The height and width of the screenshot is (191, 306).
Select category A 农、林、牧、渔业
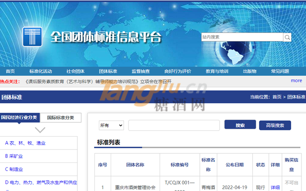point(25,143)
